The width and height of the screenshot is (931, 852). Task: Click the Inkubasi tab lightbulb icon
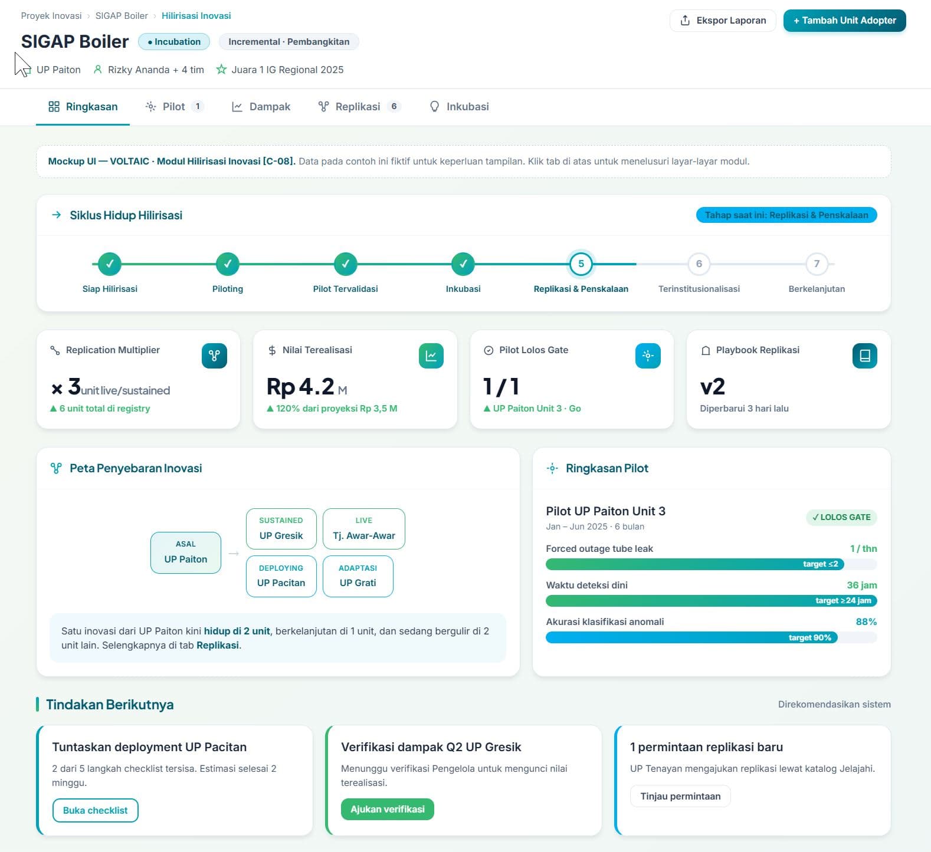[435, 107]
